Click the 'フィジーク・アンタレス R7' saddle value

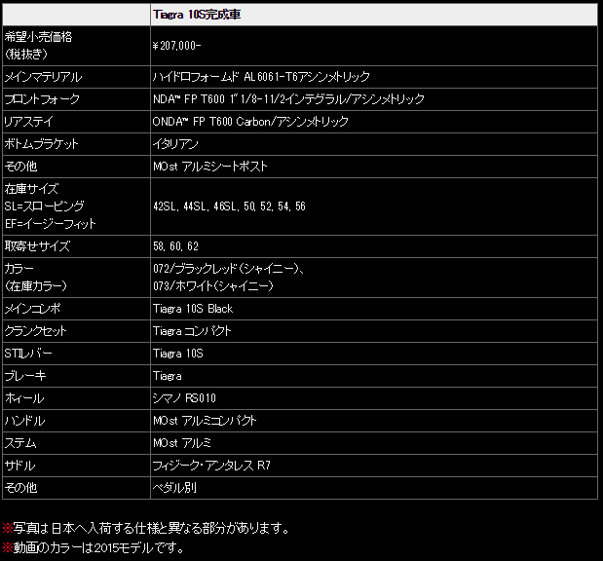coord(211,466)
